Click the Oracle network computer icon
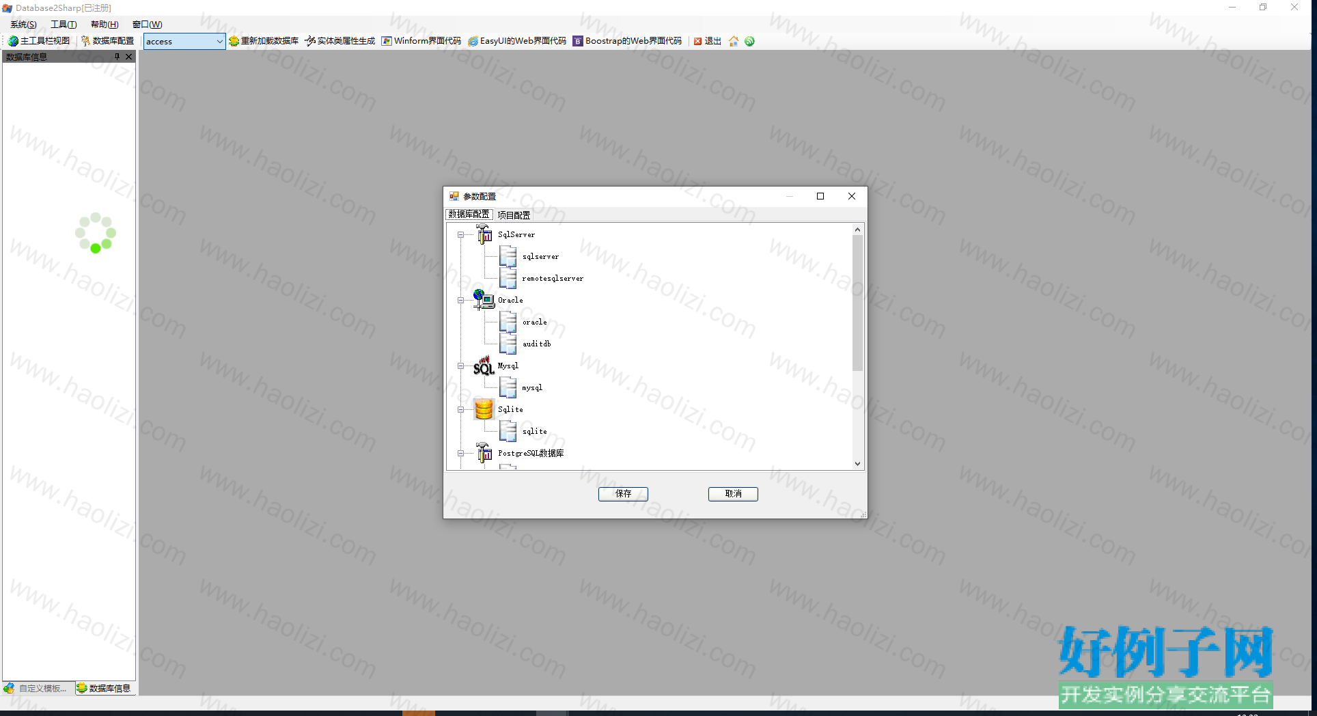Image resolution: width=1317 pixels, height=716 pixels. click(x=484, y=299)
